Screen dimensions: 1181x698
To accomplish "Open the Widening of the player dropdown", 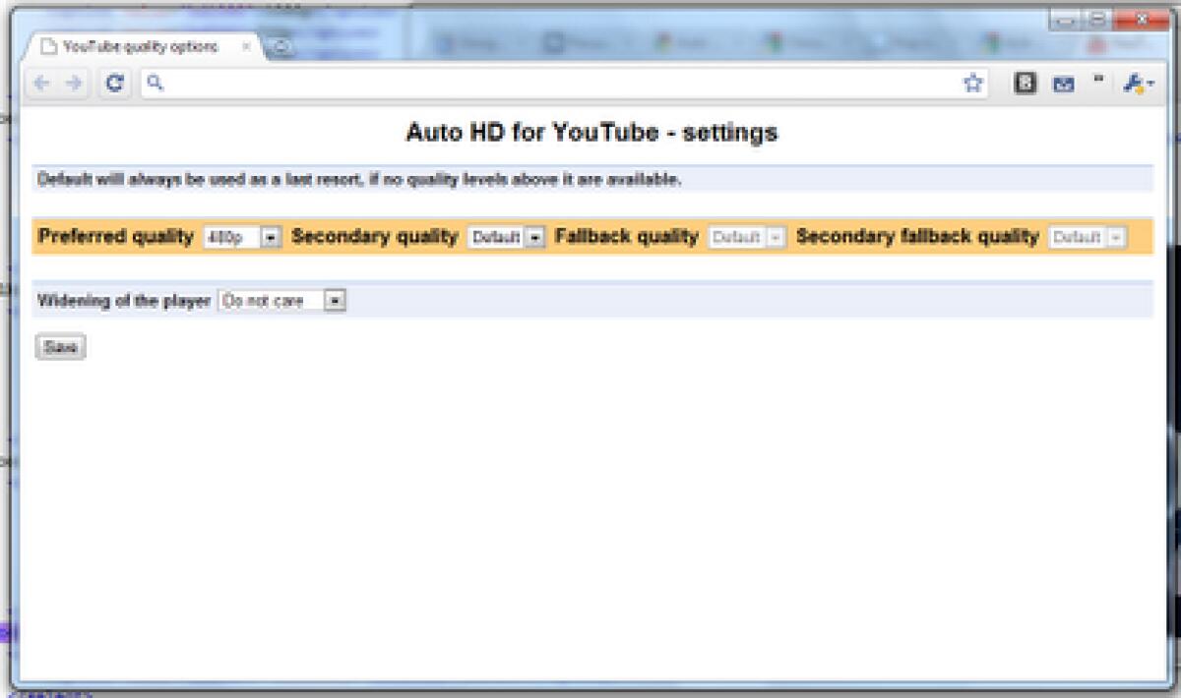I will click(282, 301).
